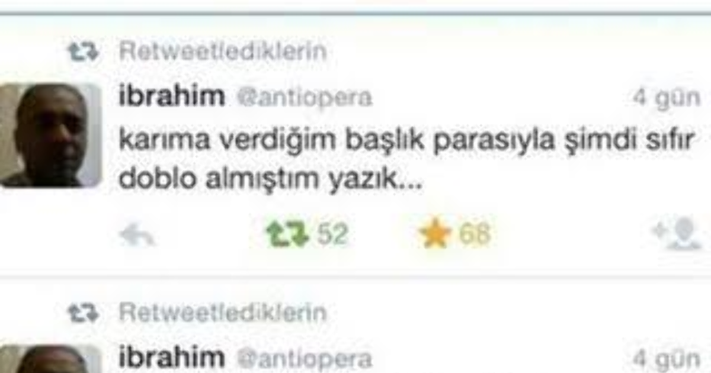Click the retweet count 52
This screenshot has width=711, height=373.
point(332,235)
